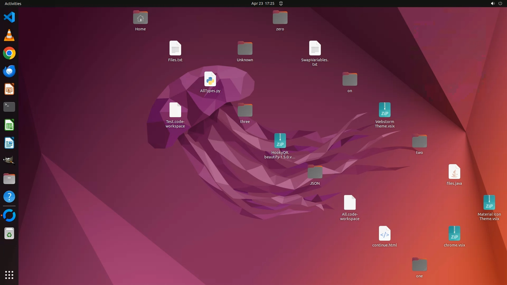The height and width of the screenshot is (285, 507).
Task: Open Visual Studio Code from the dock
Action: [x=9, y=17]
